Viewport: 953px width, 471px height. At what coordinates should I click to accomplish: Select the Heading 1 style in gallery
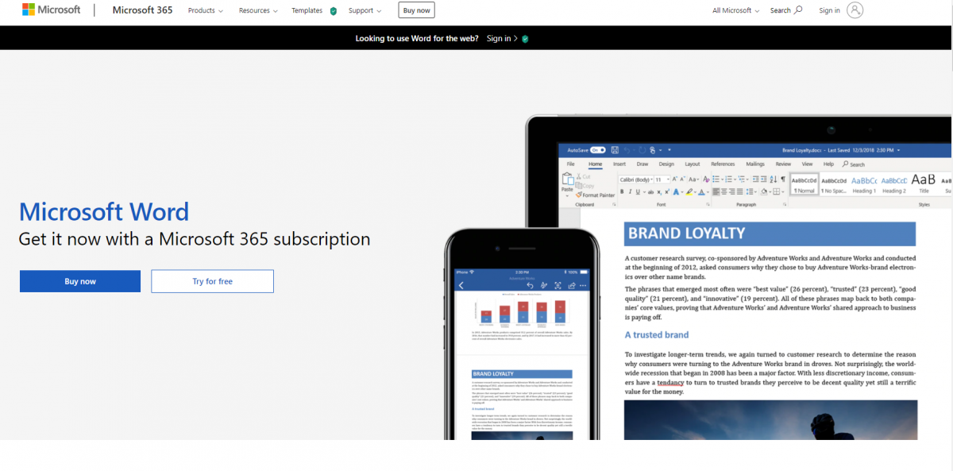864,183
